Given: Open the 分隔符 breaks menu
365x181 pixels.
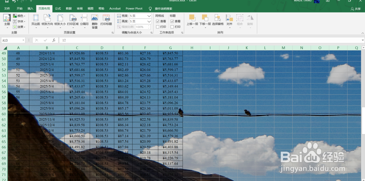Looking at the screenshot, I should pos(84,21).
